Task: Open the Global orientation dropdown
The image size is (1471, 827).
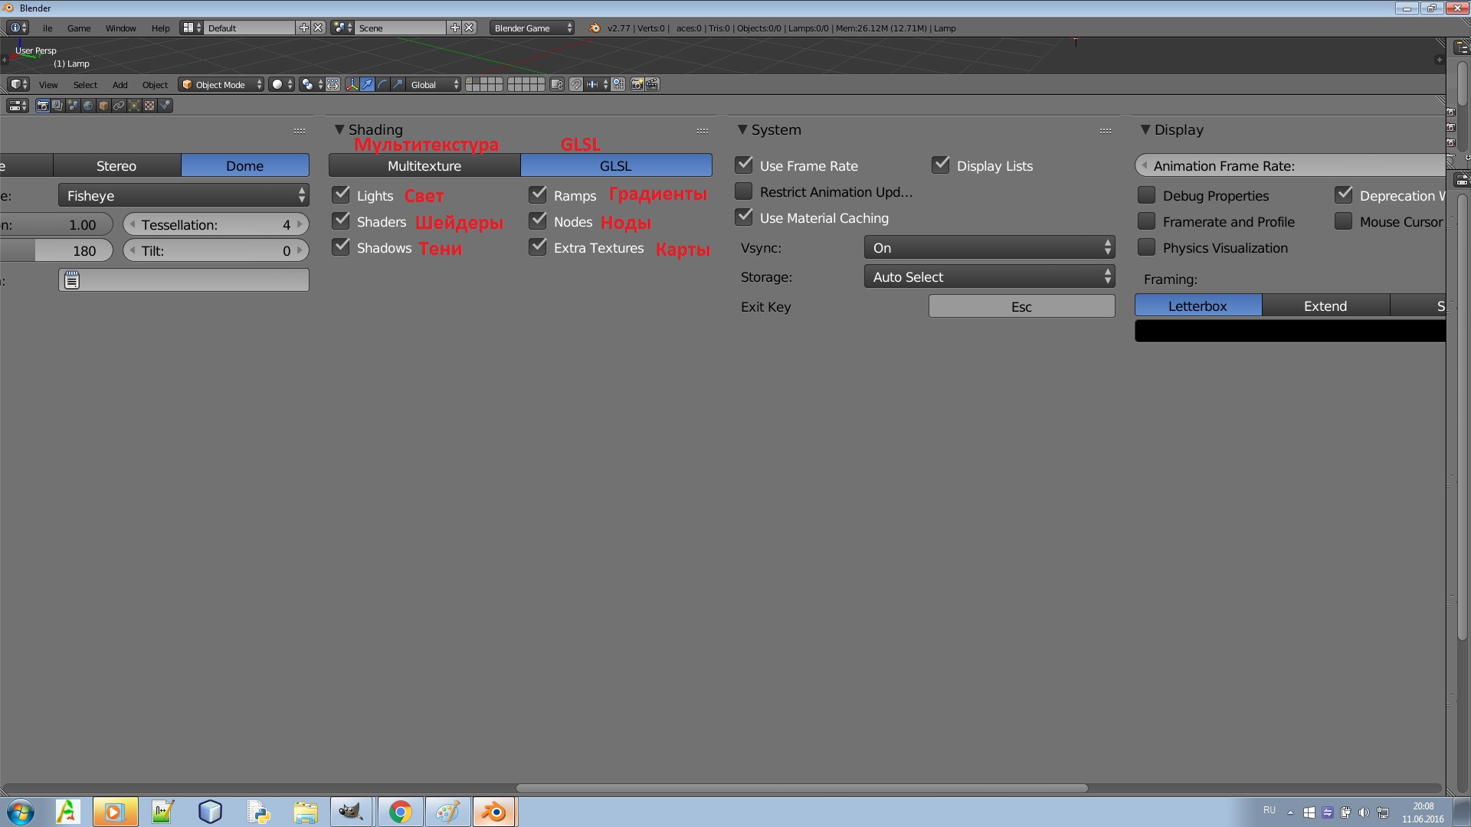Action: pyautogui.click(x=434, y=84)
